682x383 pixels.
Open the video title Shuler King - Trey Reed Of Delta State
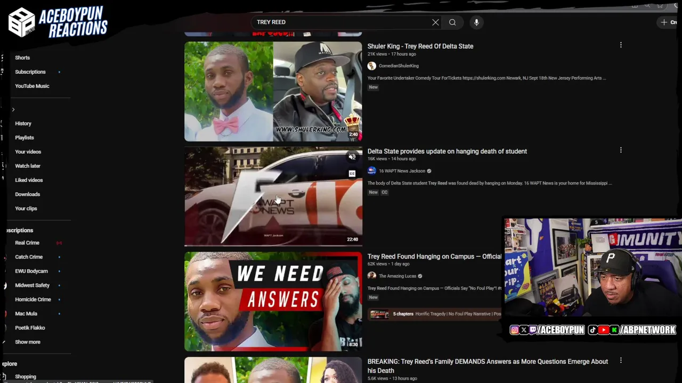coord(420,46)
